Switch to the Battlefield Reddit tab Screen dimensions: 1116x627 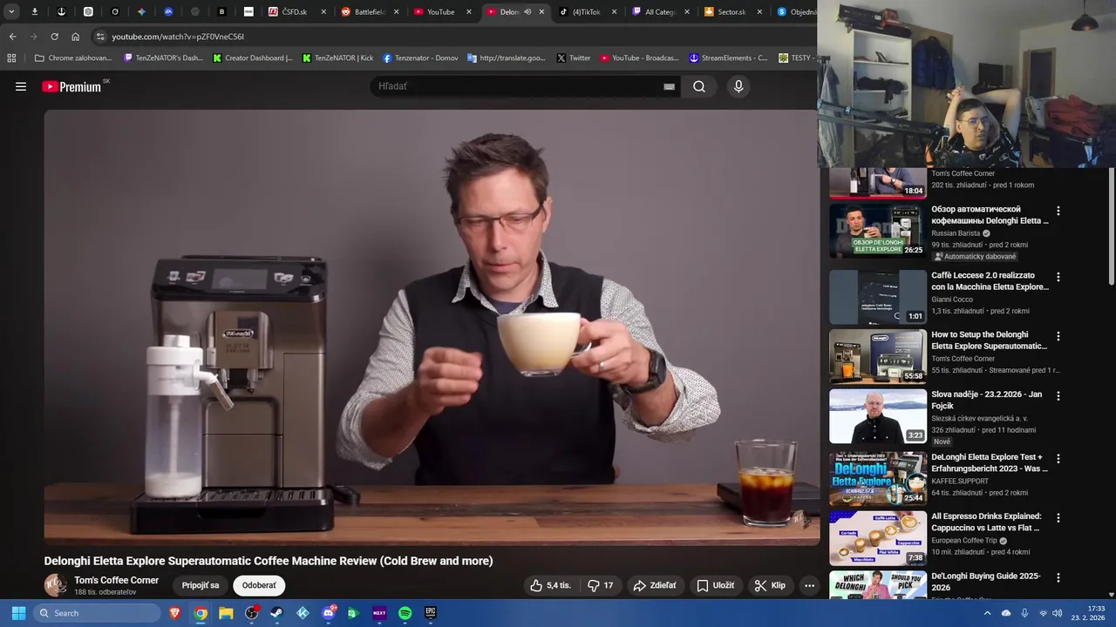point(371,12)
